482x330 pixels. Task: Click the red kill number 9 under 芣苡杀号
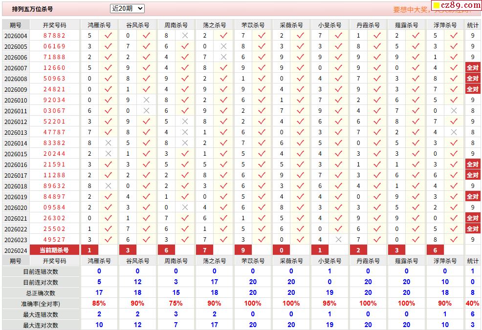click(x=243, y=250)
